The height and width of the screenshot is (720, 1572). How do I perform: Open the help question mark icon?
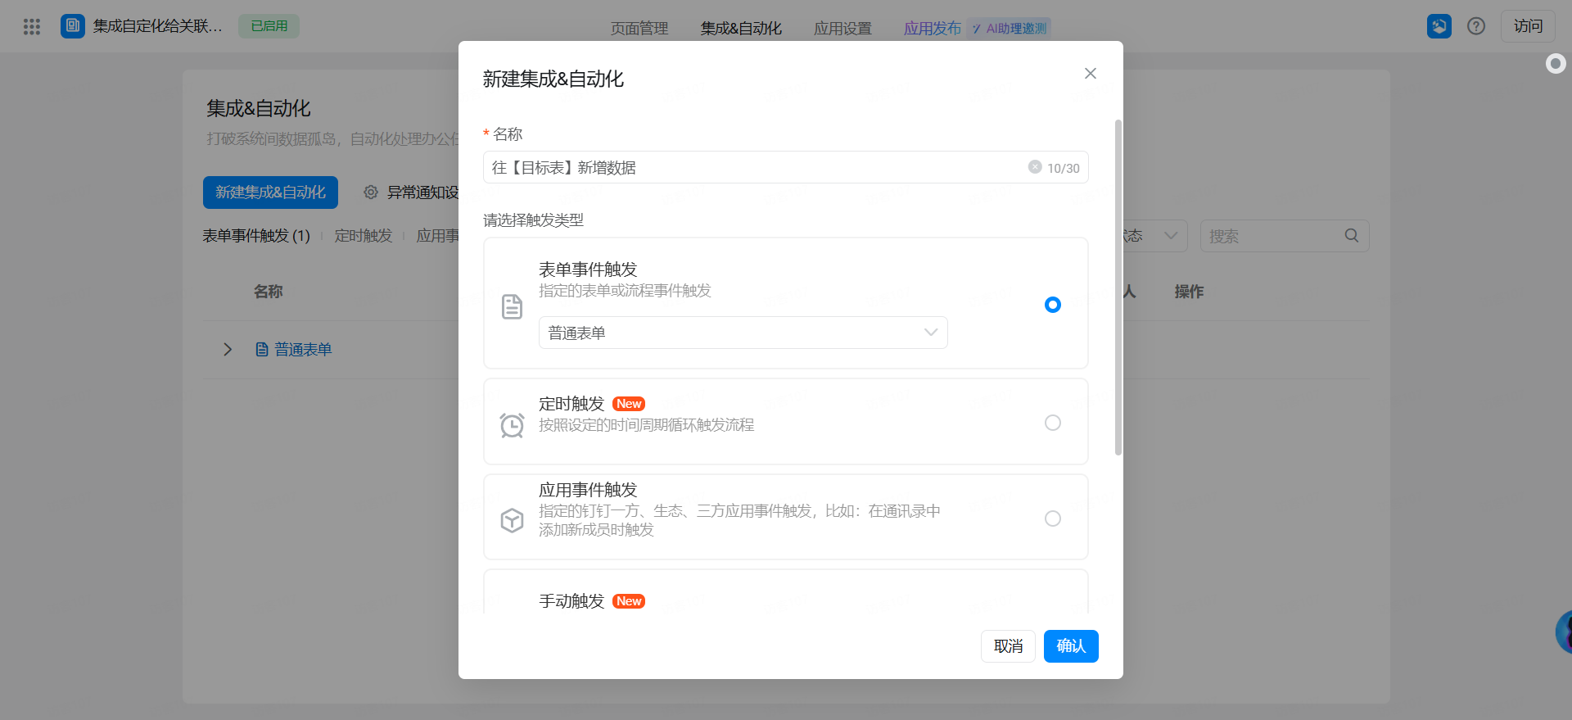tap(1476, 26)
